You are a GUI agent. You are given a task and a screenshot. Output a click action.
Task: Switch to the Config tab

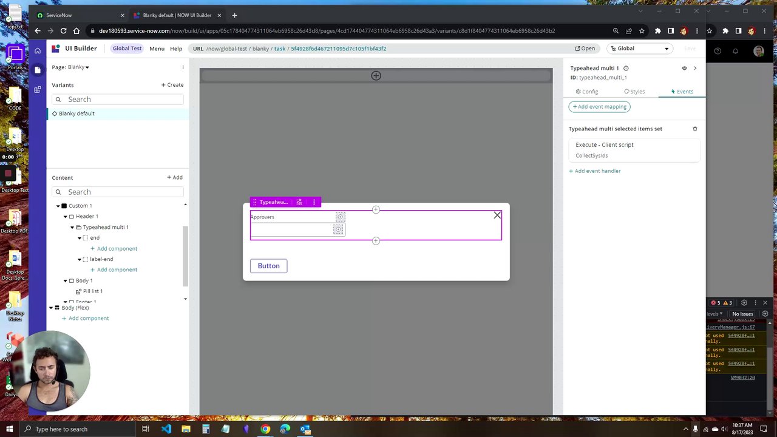[x=587, y=92]
